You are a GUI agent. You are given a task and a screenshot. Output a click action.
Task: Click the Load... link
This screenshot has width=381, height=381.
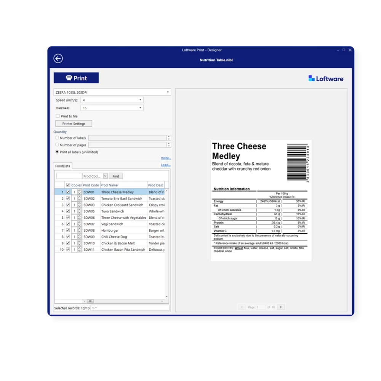[x=165, y=165]
